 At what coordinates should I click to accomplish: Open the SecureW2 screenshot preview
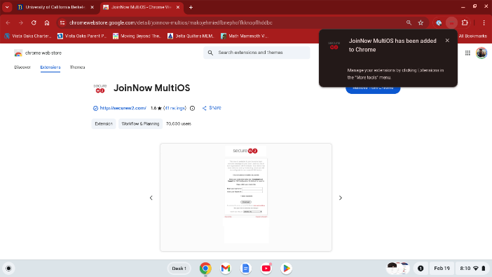(x=246, y=198)
